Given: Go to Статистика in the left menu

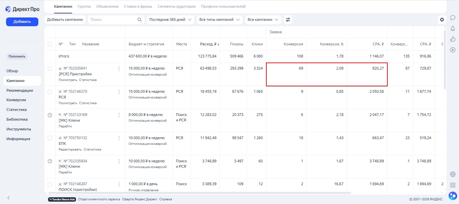Looking at the screenshot, I should click(x=16, y=110).
